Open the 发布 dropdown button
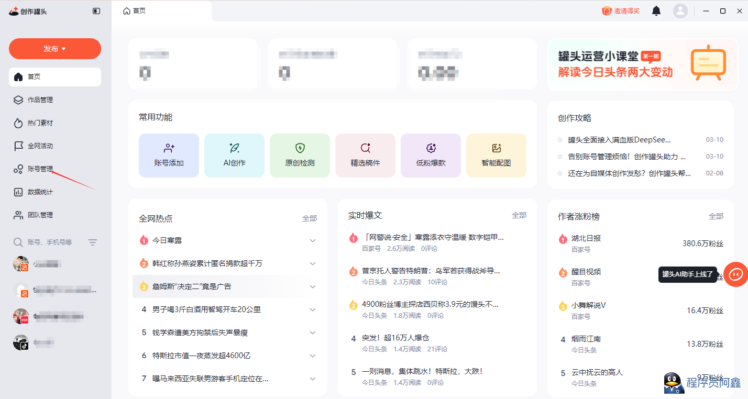 tap(55, 49)
